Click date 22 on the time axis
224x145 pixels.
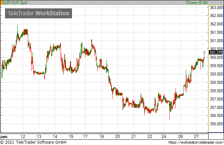(150, 137)
